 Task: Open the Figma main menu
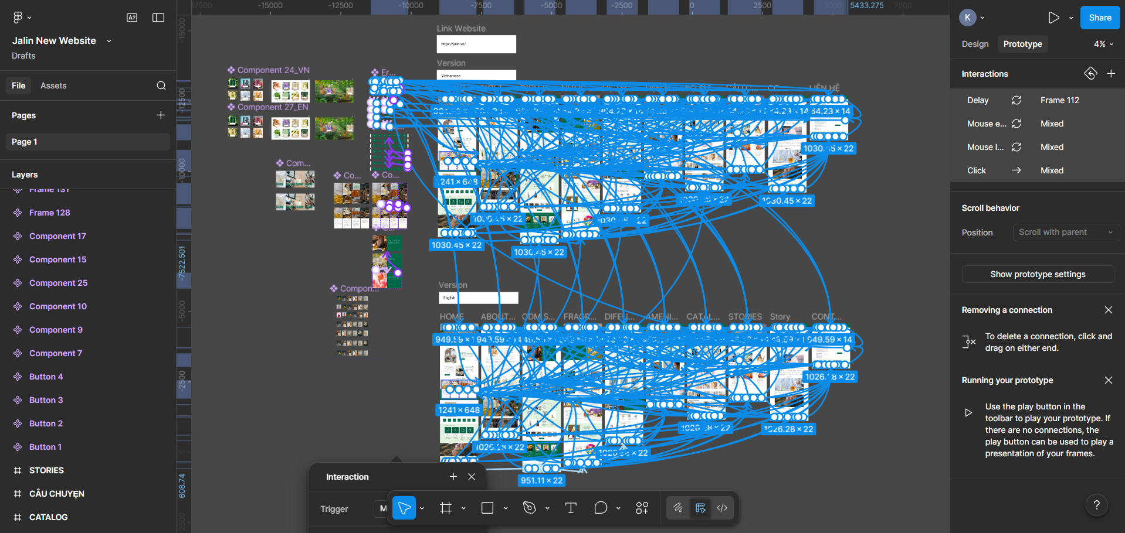pos(18,17)
